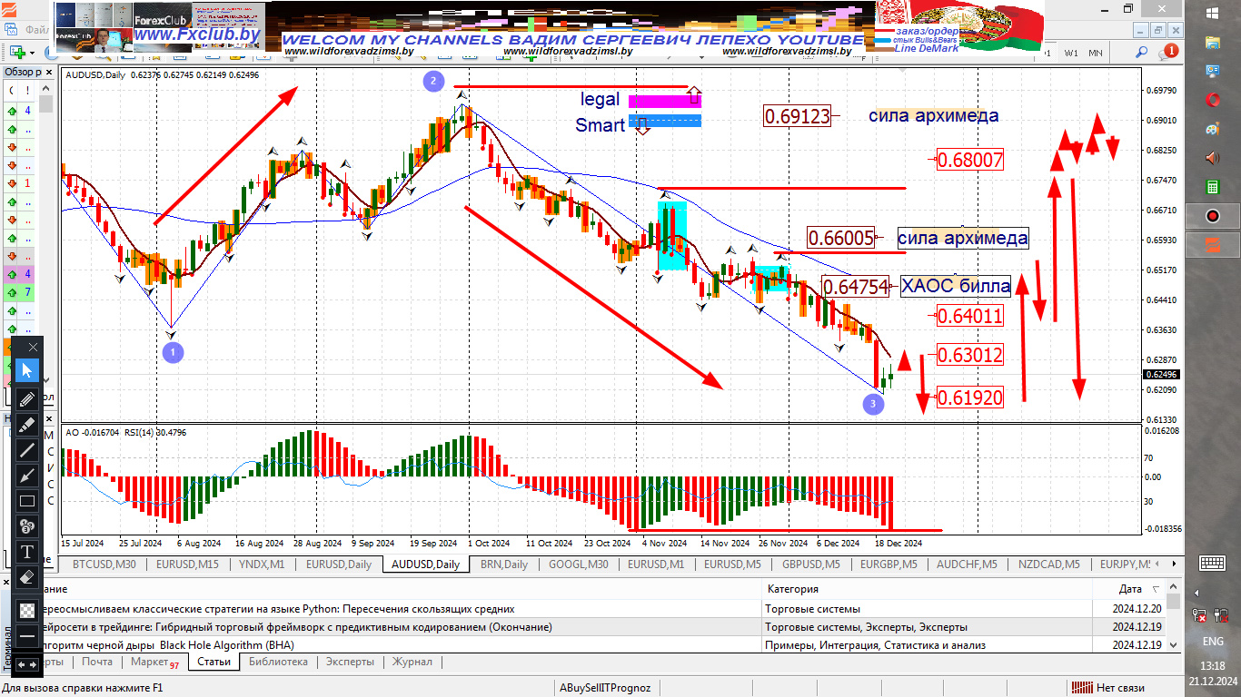Click the articles list scrollbar down arrow
Viewport: 1241px width, 697px height.
1174,644
